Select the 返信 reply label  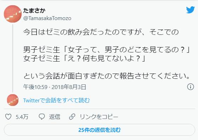click(55, 117)
